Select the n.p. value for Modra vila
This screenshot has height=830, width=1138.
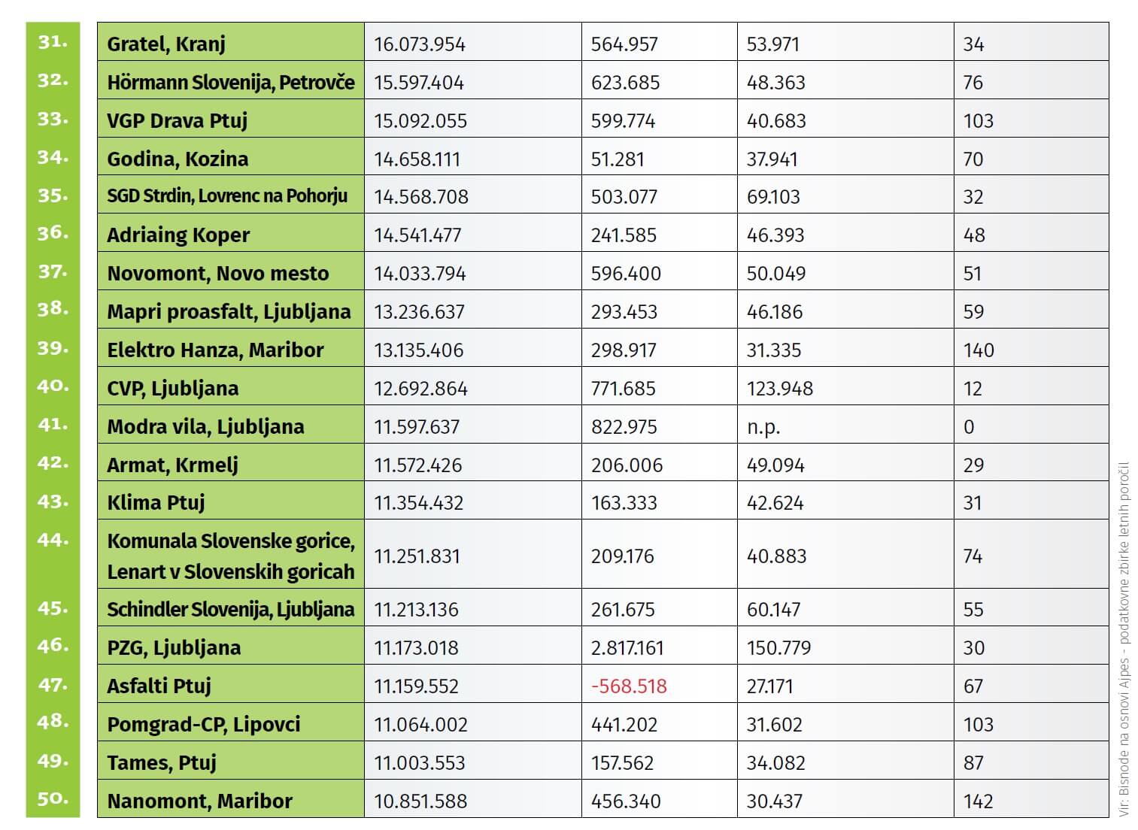(763, 426)
